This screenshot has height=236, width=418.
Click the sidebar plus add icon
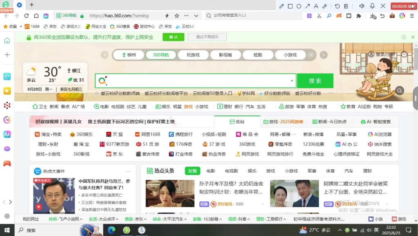pos(7,55)
